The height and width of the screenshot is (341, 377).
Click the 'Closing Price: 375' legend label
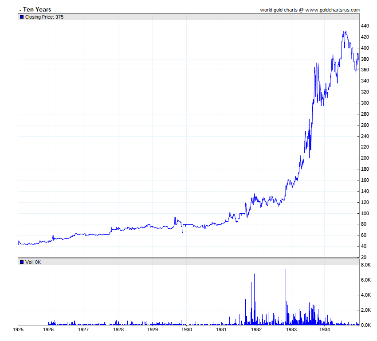pos(43,17)
